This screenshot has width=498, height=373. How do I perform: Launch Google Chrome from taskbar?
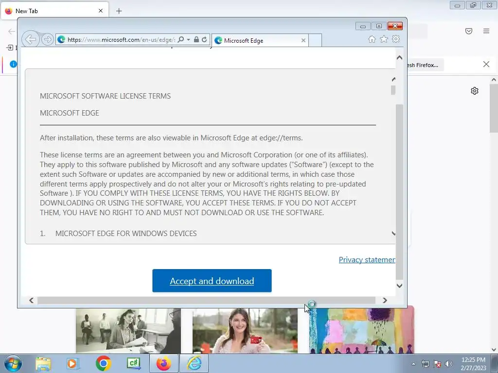[x=103, y=364]
